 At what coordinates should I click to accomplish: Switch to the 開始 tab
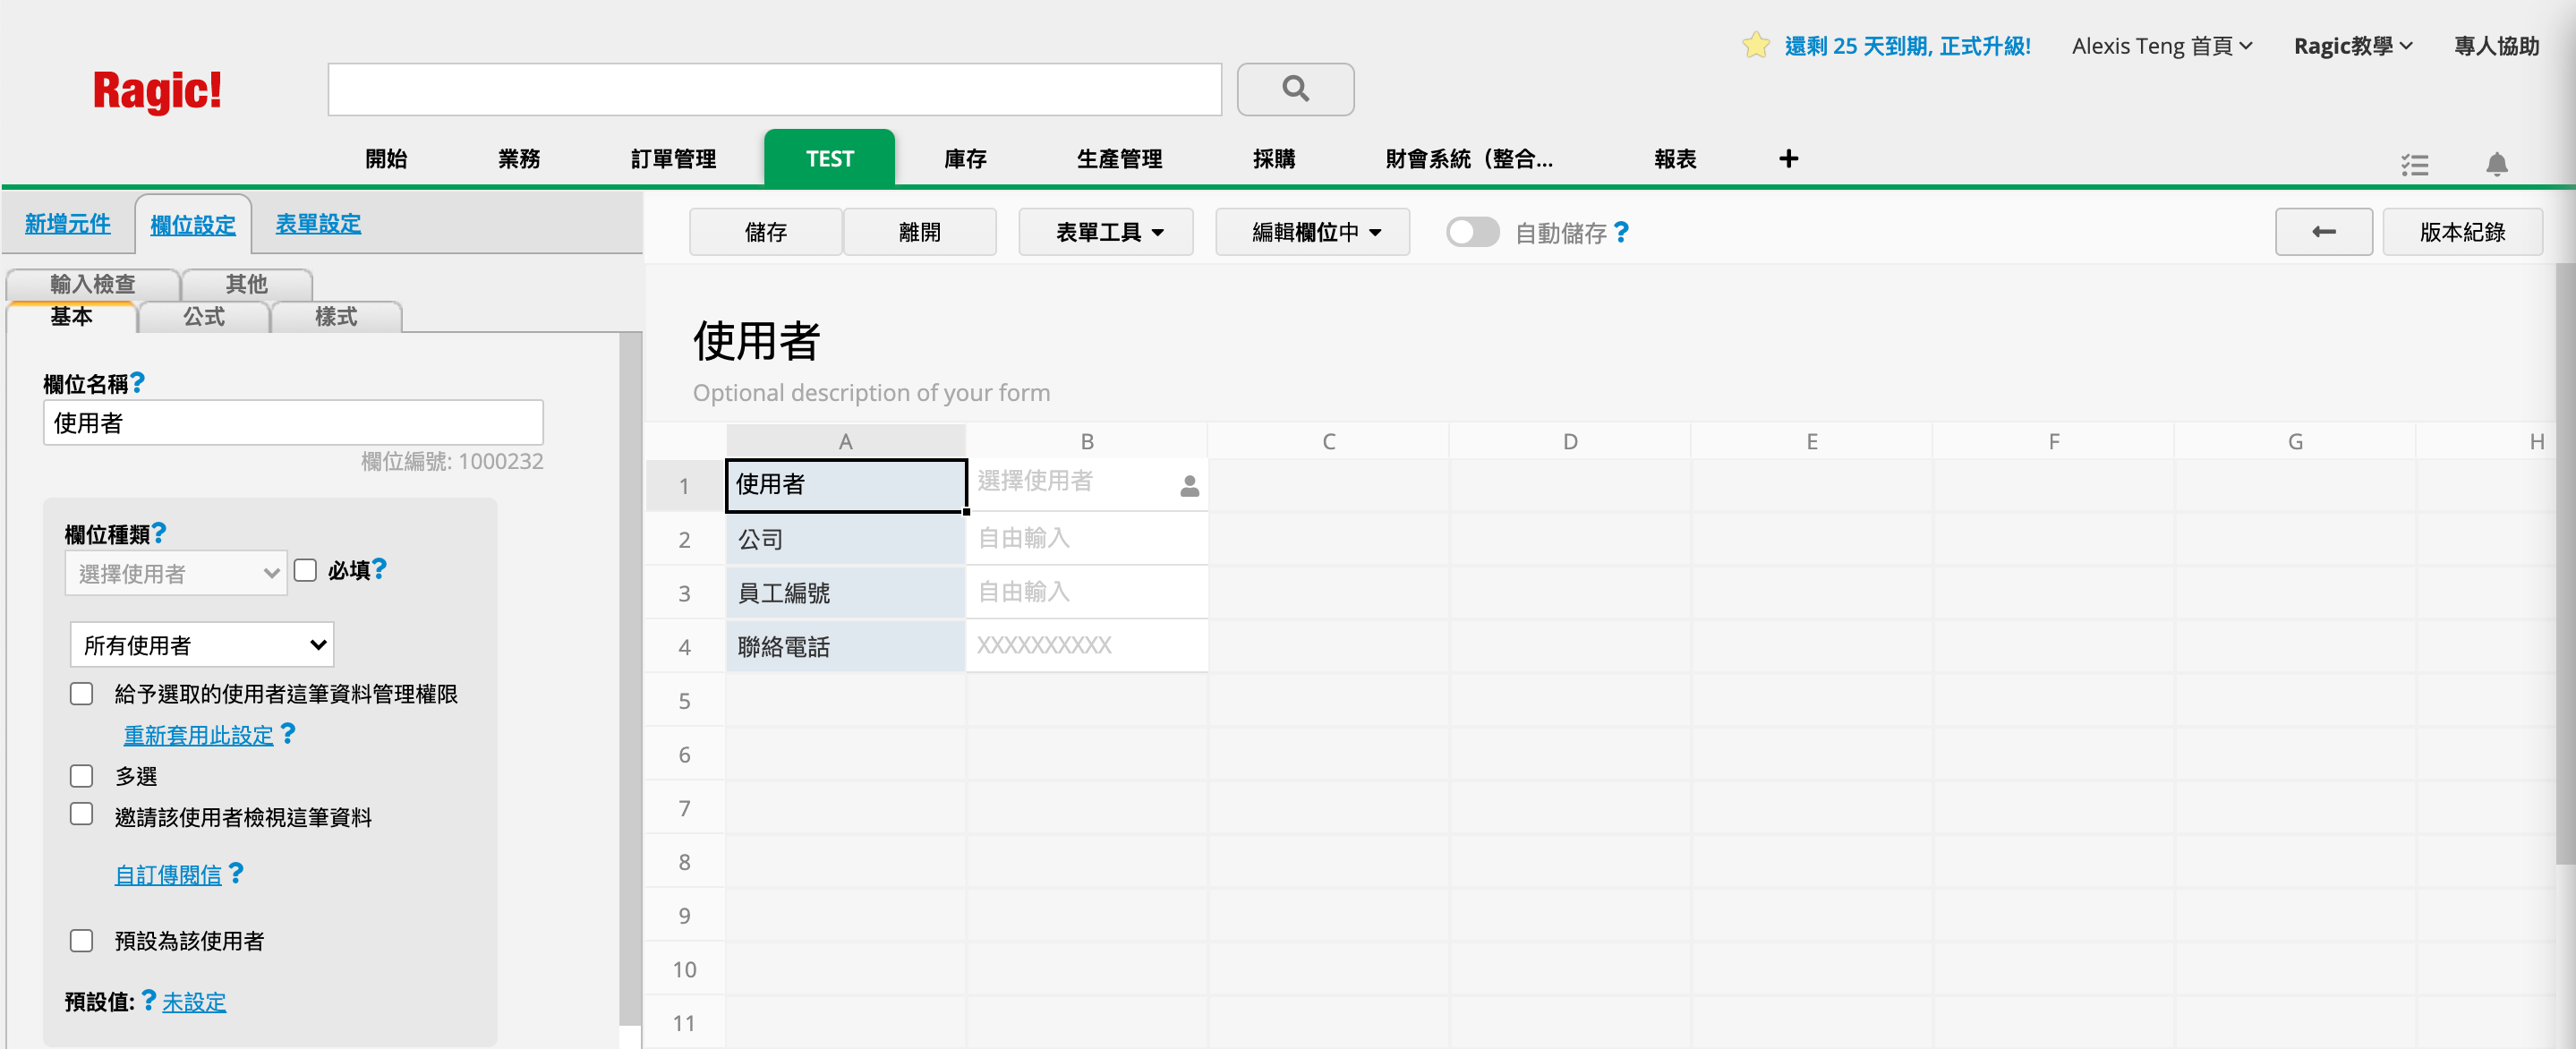pyautogui.click(x=386, y=158)
